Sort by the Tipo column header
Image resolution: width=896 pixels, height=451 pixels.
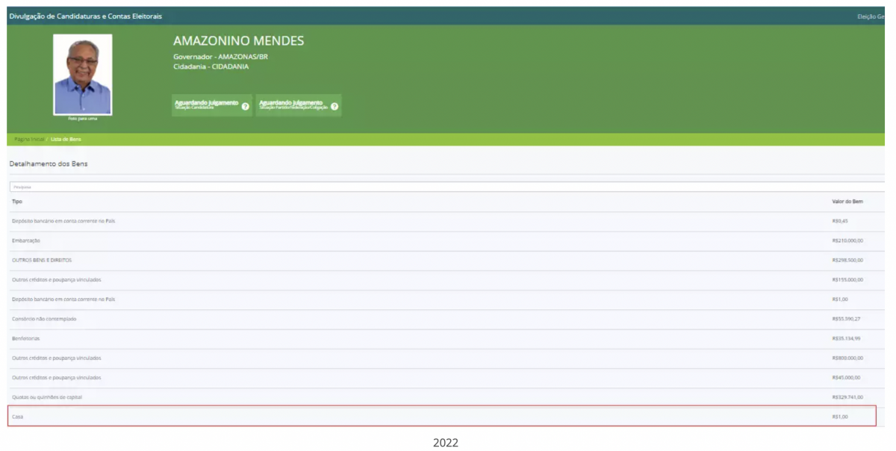tap(17, 202)
